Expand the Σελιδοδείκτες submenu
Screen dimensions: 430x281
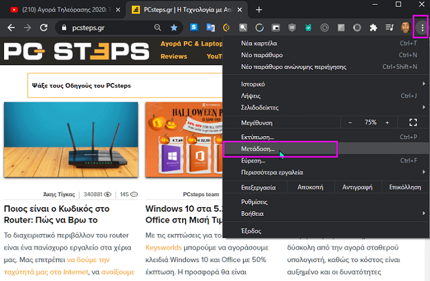tap(326, 107)
